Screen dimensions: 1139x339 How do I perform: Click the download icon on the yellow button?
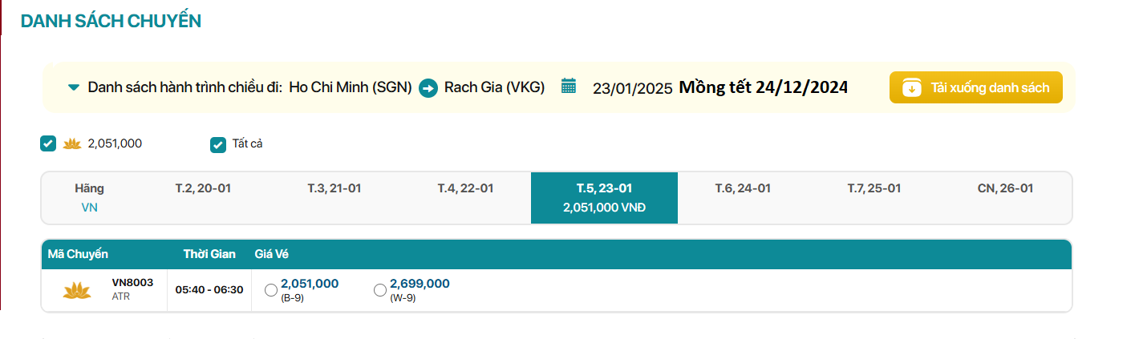point(911,88)
